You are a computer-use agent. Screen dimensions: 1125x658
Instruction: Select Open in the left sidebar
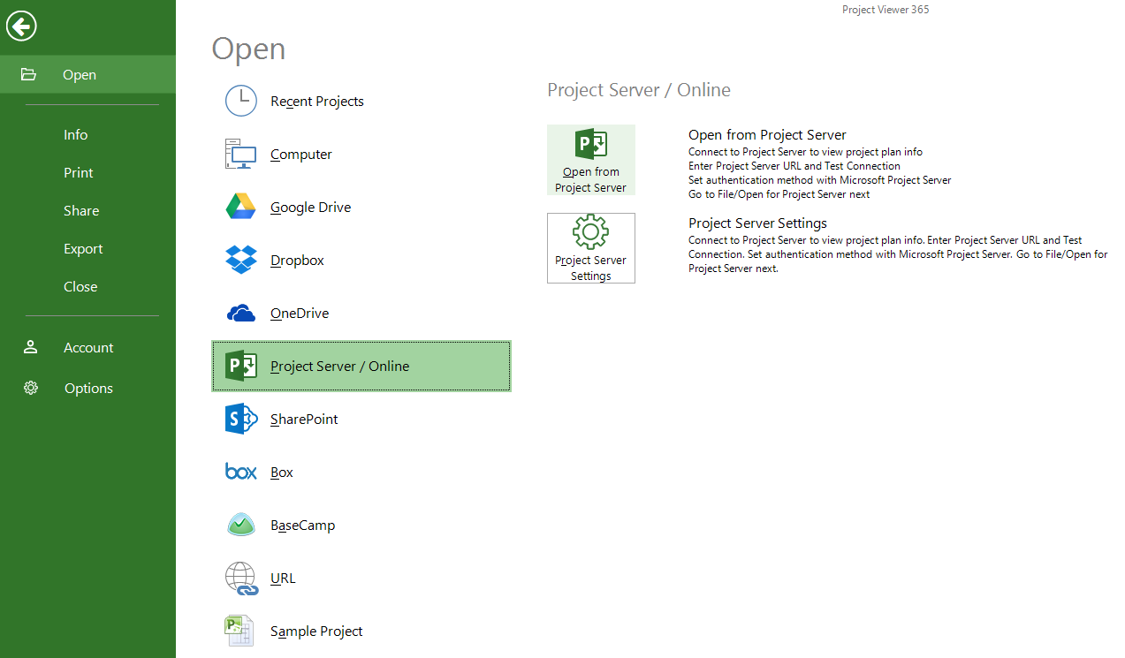pos(87,74)
